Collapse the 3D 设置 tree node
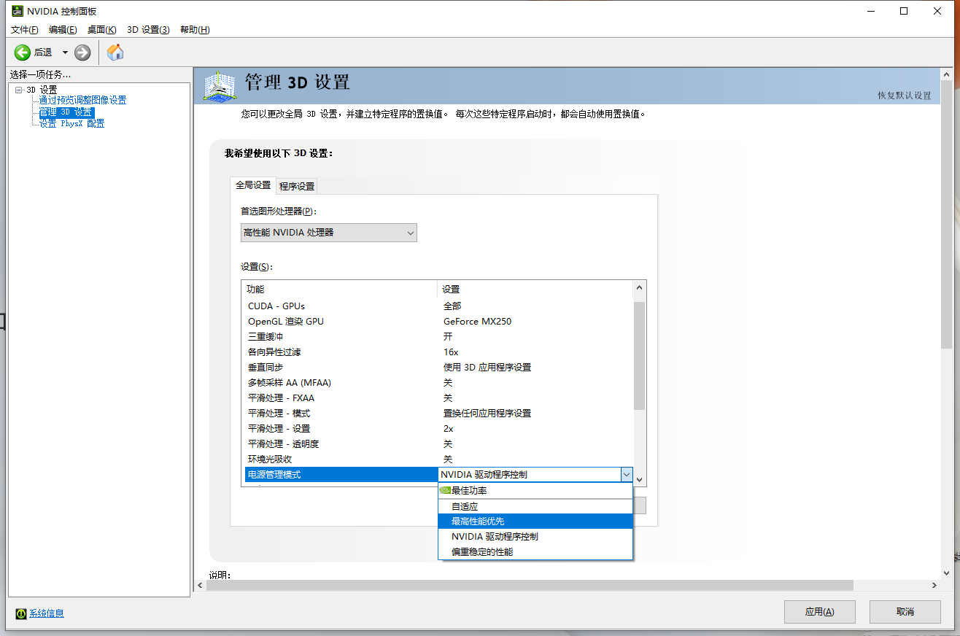Viewport: 960px width, 636px height. [18, 90]
